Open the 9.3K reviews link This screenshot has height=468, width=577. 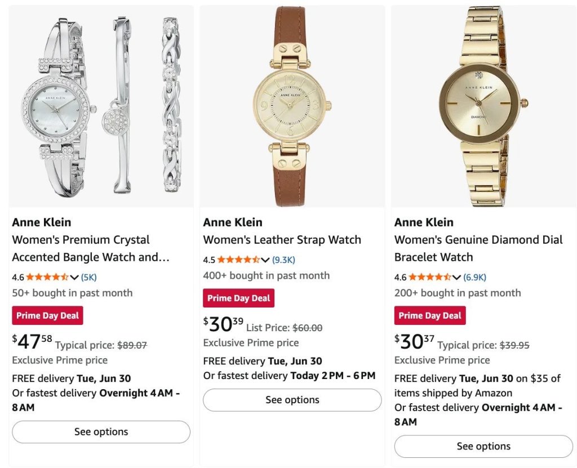[283, 260]
